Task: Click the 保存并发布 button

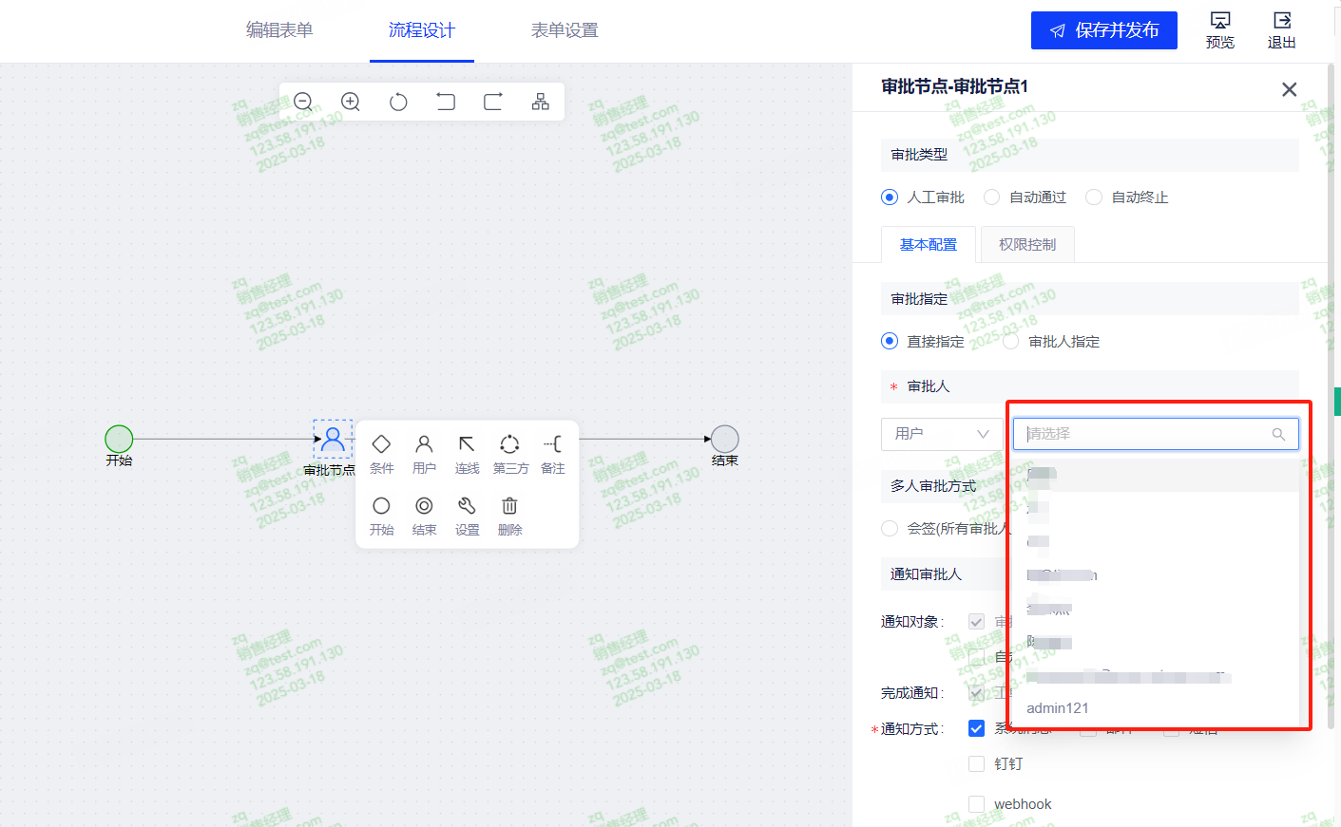Action: pos(1103,30)
